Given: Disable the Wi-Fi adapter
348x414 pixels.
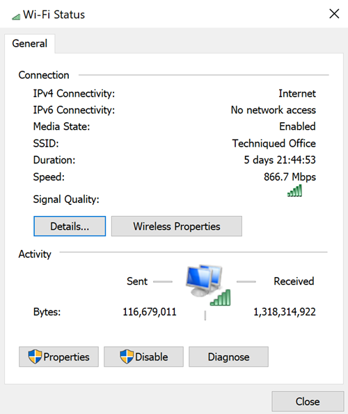Looking at the screenshot, I should click(x=143, y=357).
